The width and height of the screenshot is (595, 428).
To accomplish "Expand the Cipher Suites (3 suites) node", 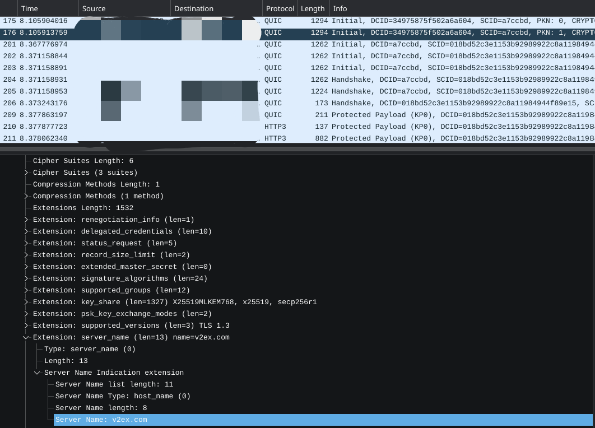I will pos(26,173).
